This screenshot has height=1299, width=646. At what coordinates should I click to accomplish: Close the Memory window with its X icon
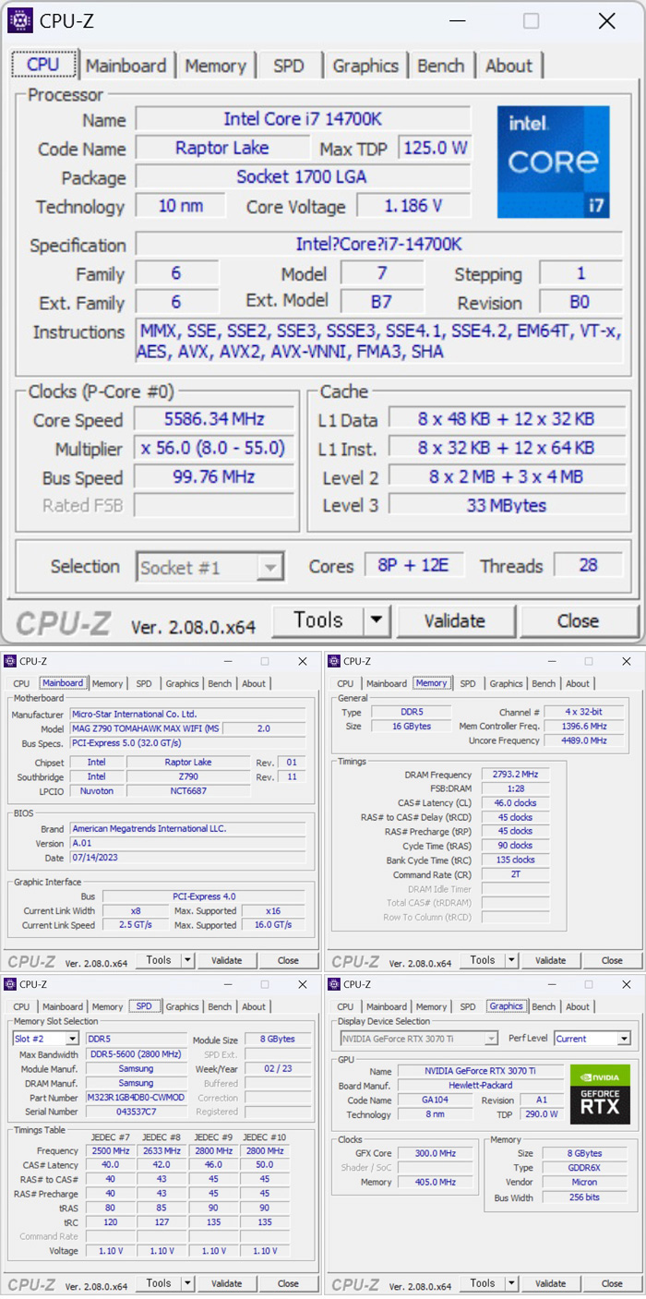(x=627, y=661)
